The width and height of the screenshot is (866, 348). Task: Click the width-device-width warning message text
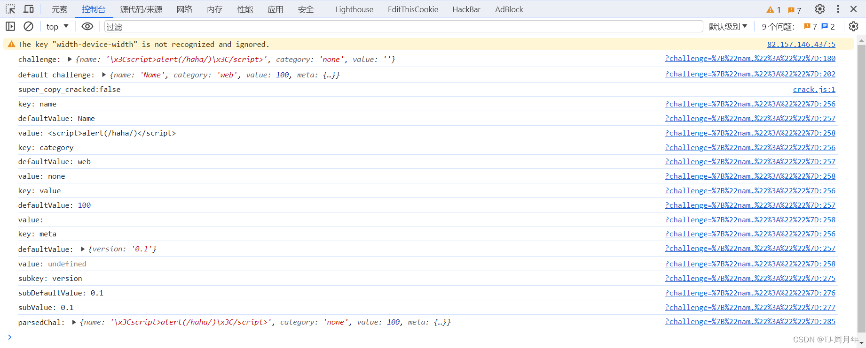(144, 44)
